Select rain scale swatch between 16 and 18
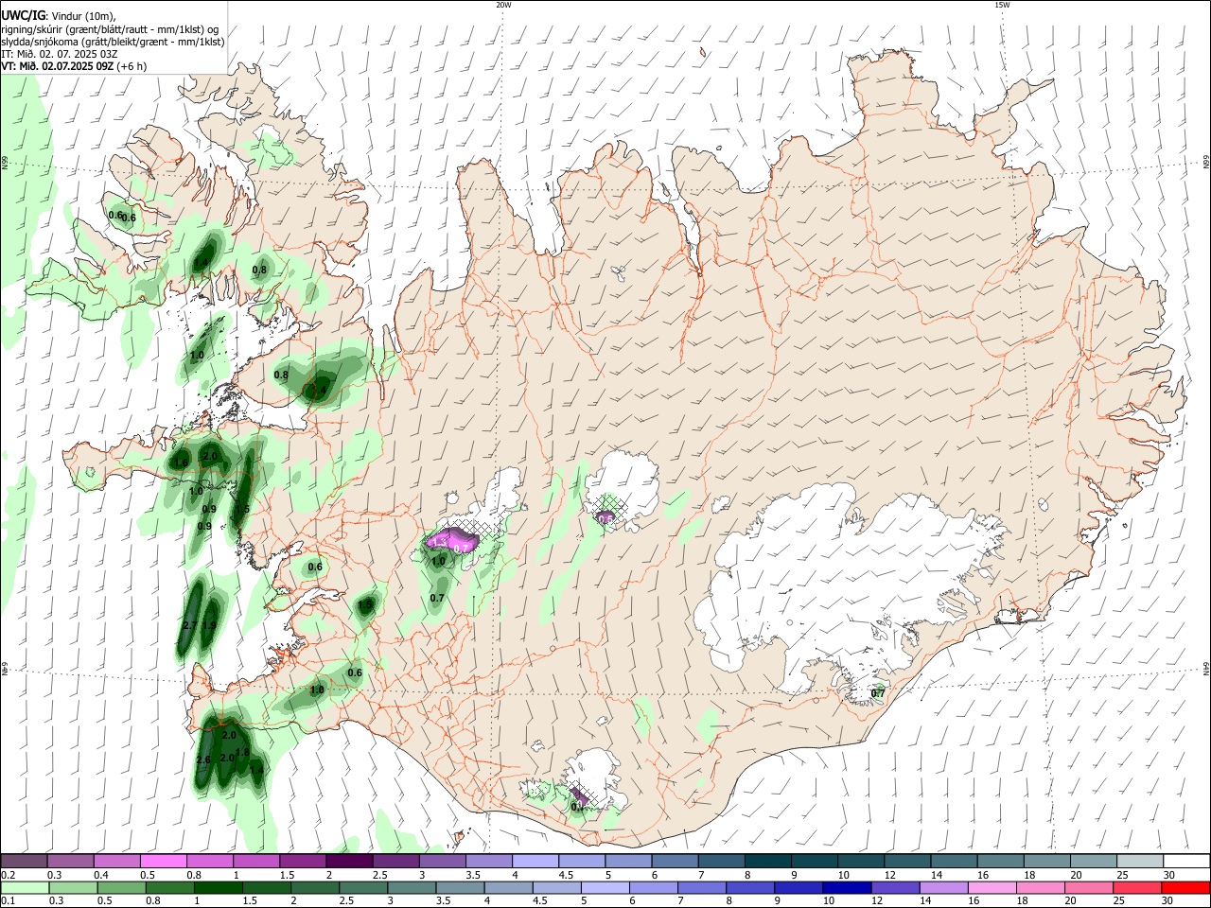Viewport: 1211px width, 908px height. coord(993,887)
